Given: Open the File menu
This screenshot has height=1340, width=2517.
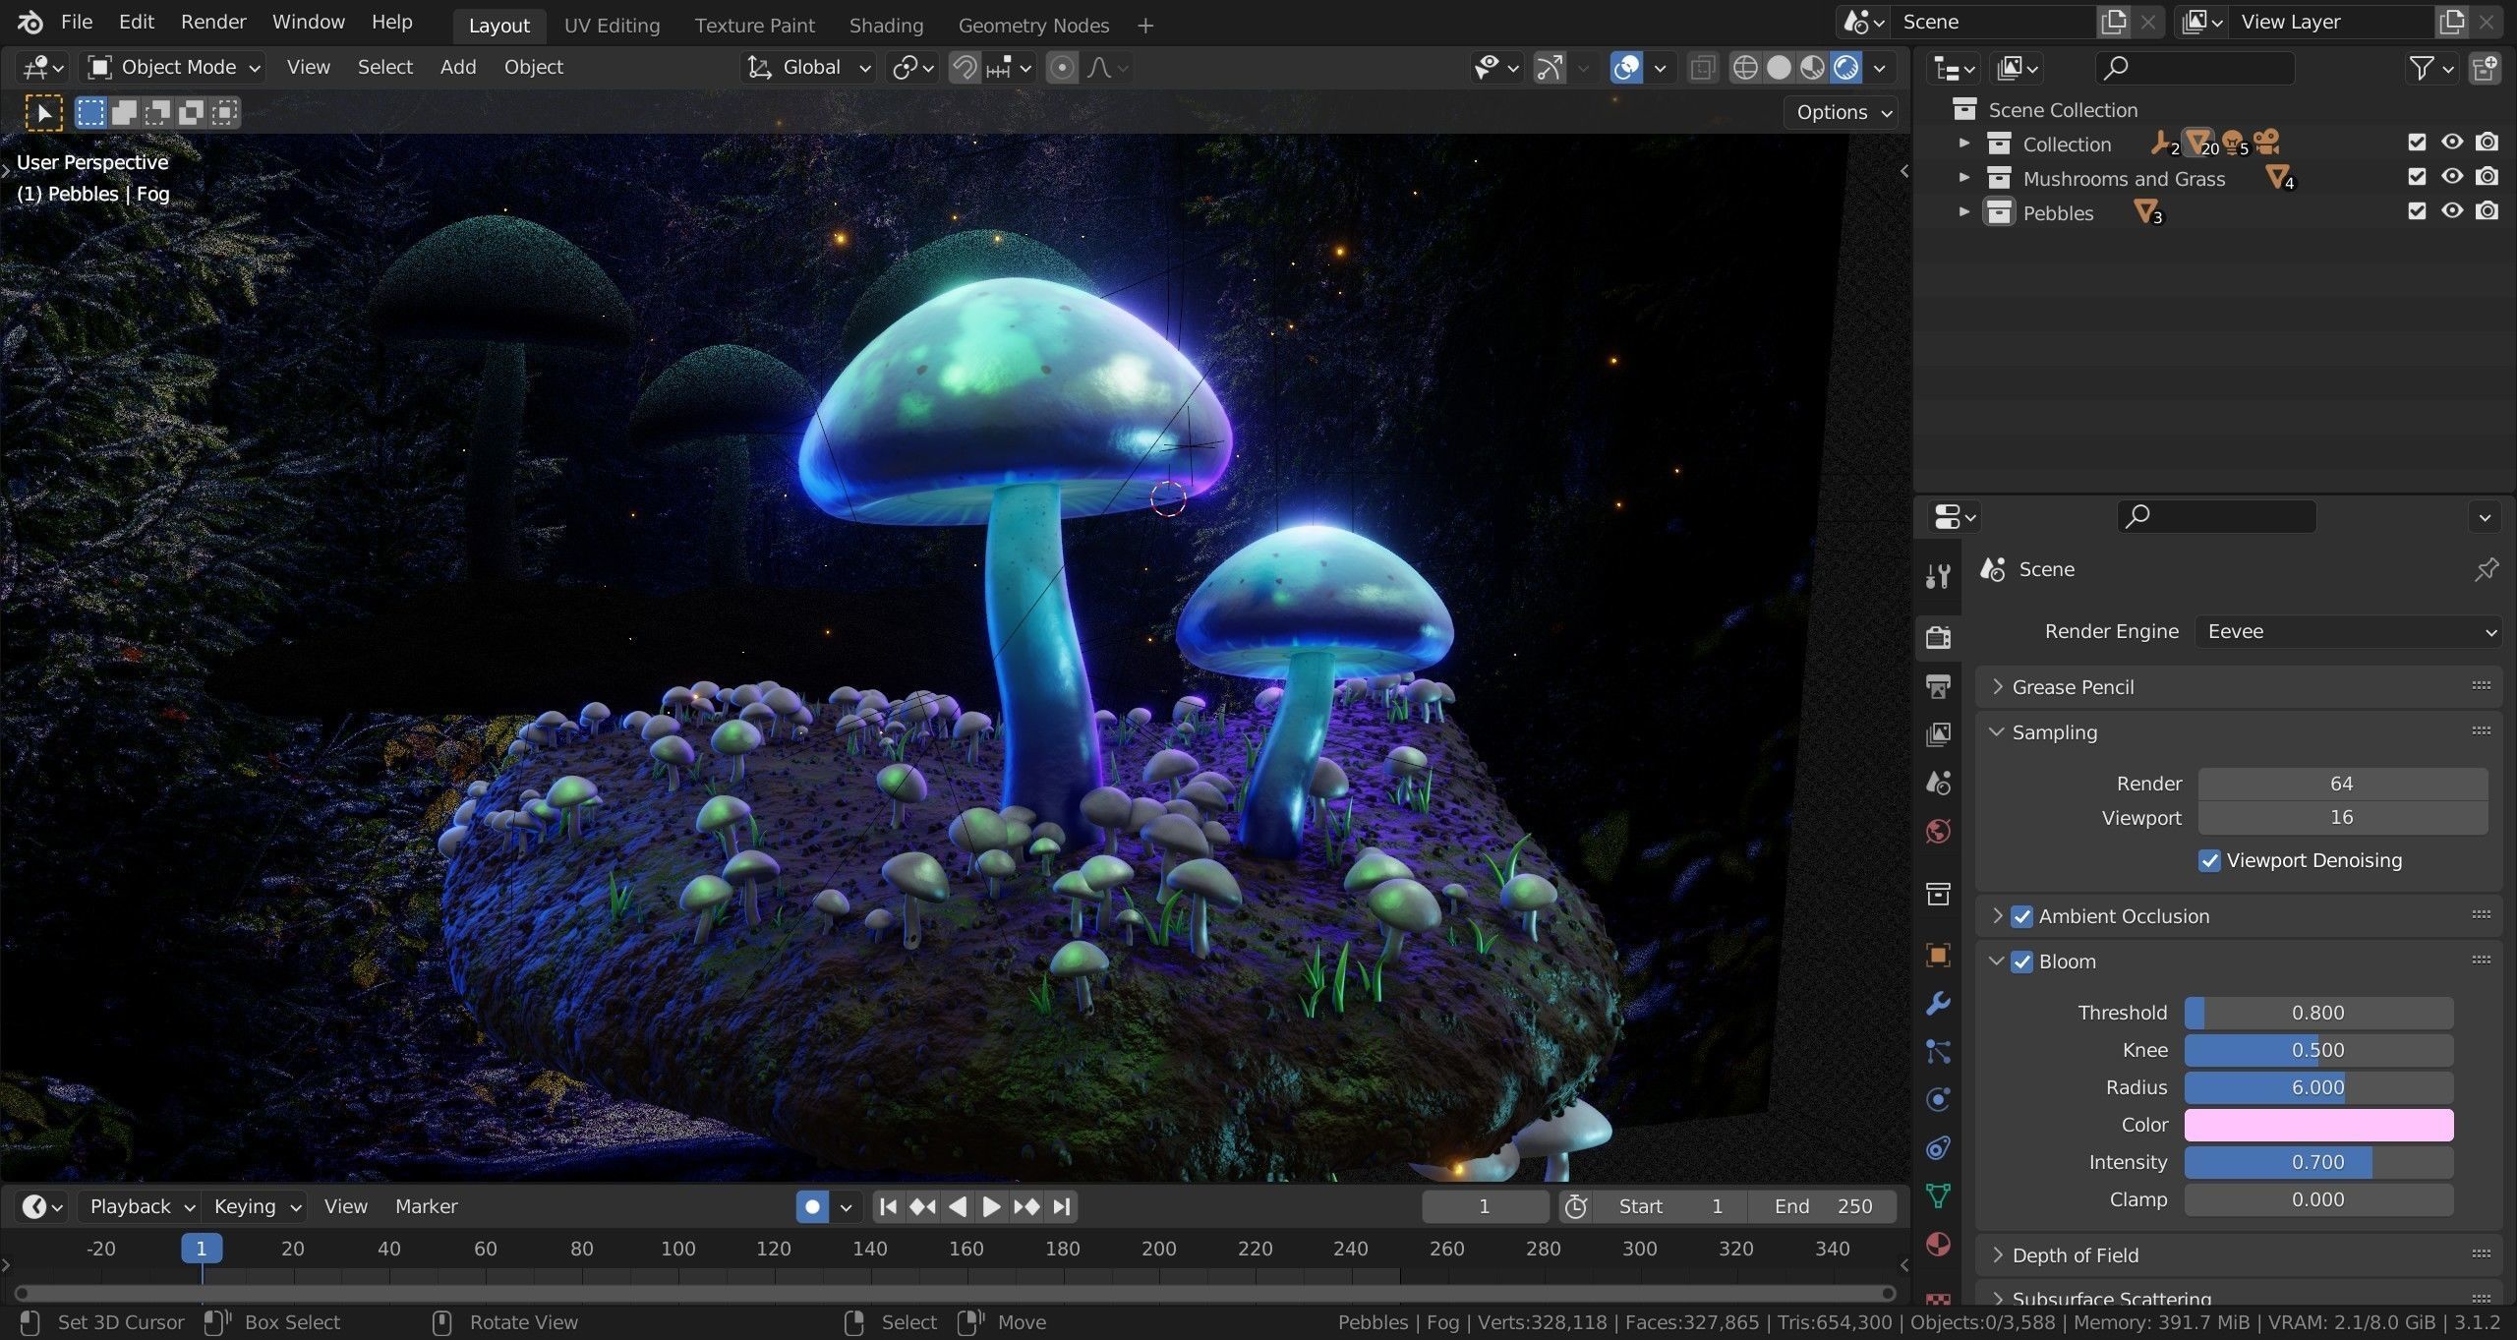Looking at the screenshot, I should click(77, 22).
